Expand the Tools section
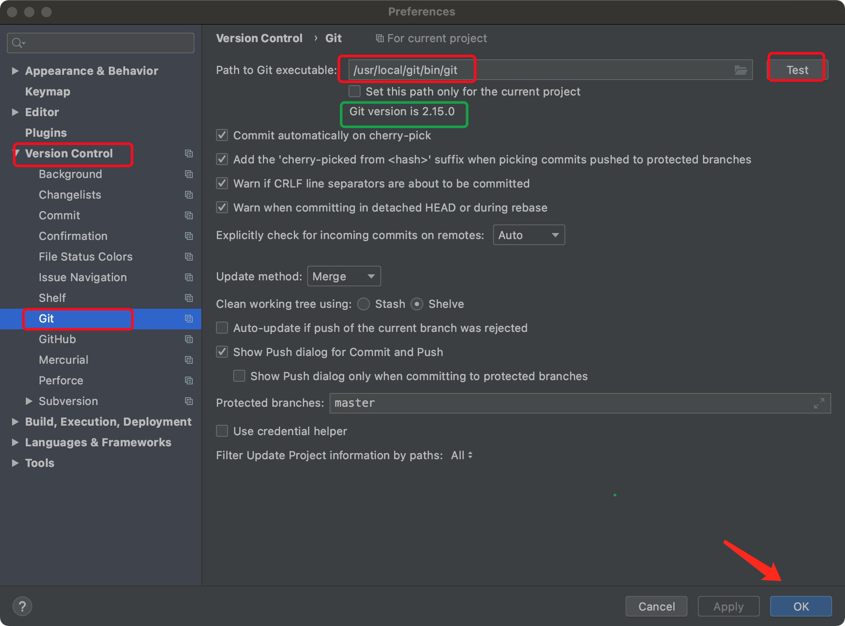This screenshot has width=845, height=626. (x=15, y=463)
